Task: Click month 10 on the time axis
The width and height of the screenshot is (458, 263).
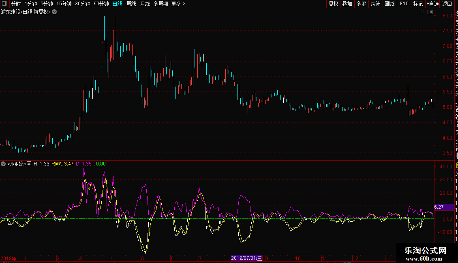Action: click(297, 258)
